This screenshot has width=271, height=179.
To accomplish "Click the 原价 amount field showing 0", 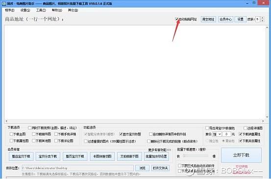I will (x=226, y=134).
